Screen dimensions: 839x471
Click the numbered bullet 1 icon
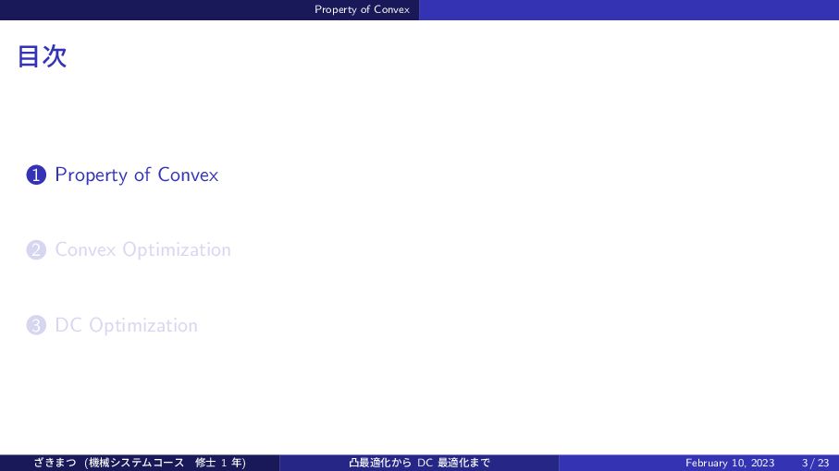click(x=36, y=175)
